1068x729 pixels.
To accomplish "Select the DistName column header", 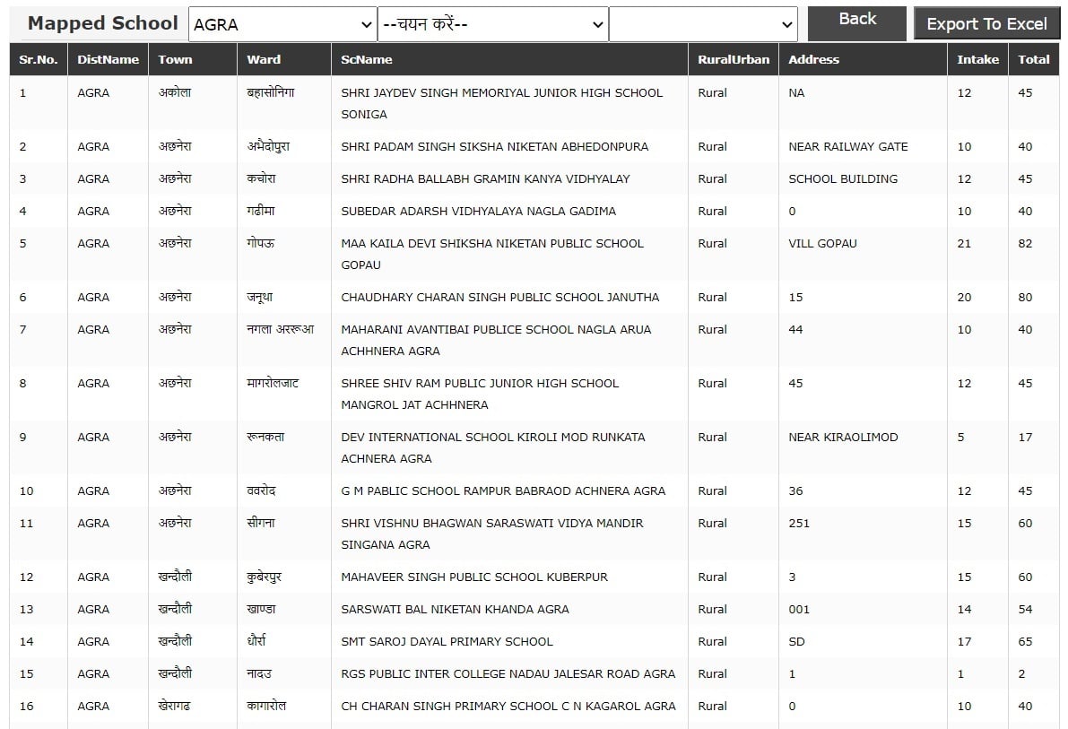I will [108, 59].
